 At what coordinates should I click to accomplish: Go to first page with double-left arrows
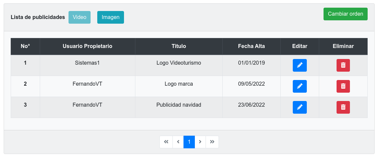166,142
